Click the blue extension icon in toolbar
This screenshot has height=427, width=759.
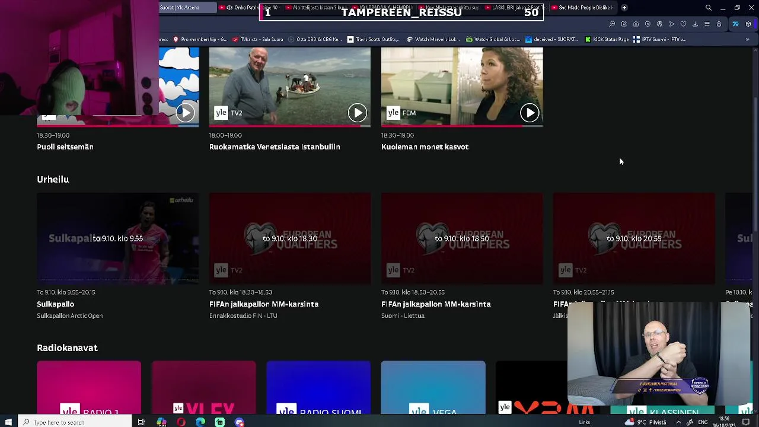(x=735, y=24)
